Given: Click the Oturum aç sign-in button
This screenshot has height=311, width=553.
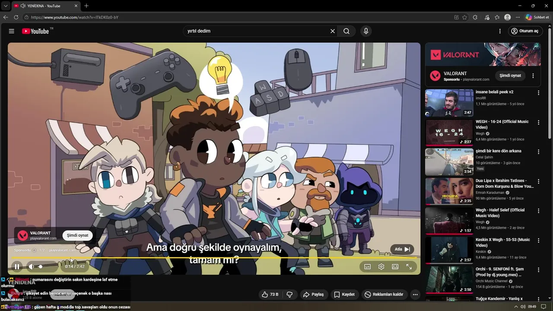Looking at the screenshot, I should [x=524, y=31].
